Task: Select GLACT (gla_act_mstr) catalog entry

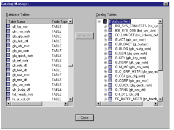Action: click(130, 40)
